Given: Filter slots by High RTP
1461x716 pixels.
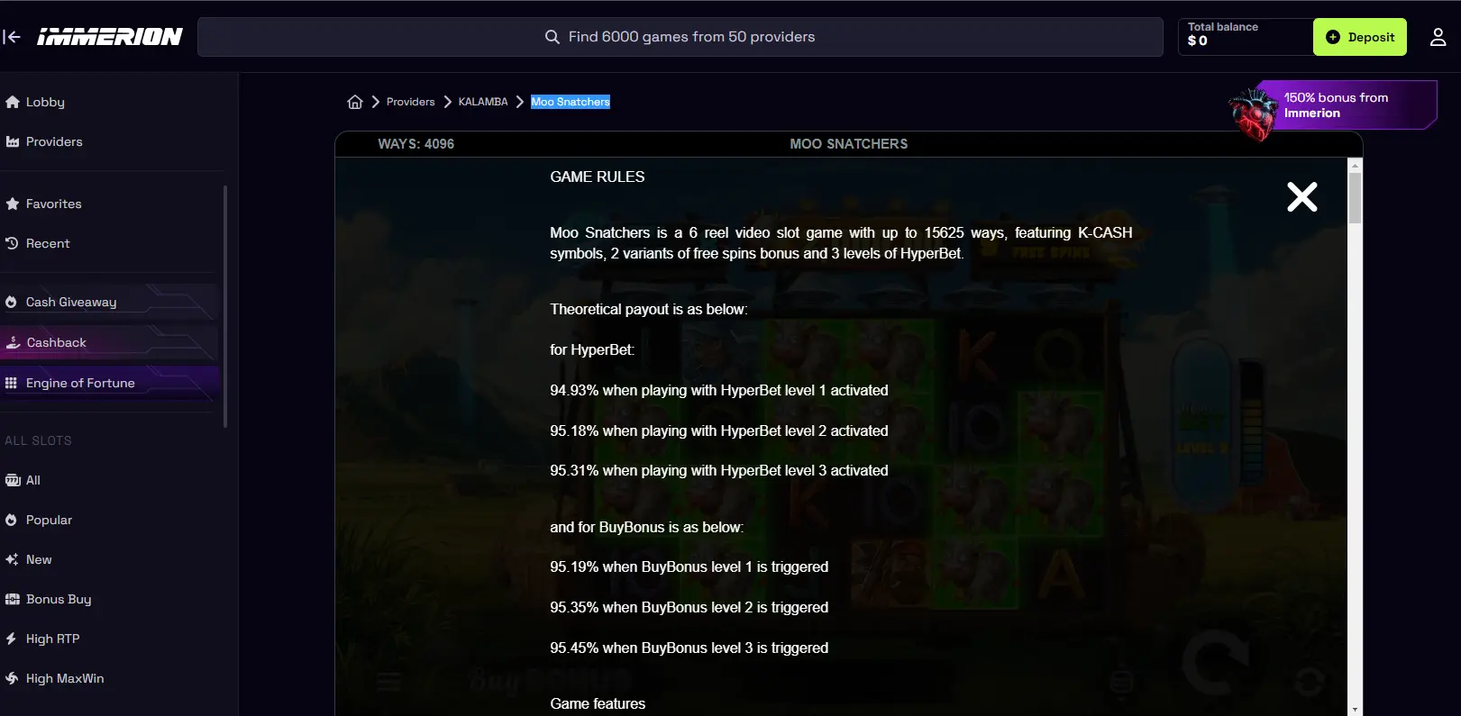Looking at the screenshot, I should [x=42, y=639].
